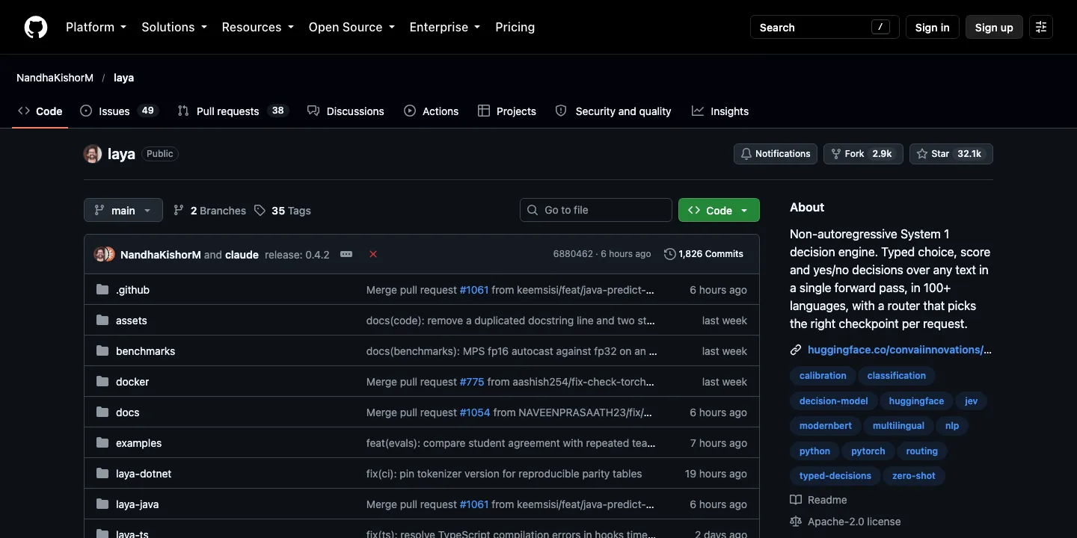Star the laya repository

pyautogui.click(x=951, y=154)
